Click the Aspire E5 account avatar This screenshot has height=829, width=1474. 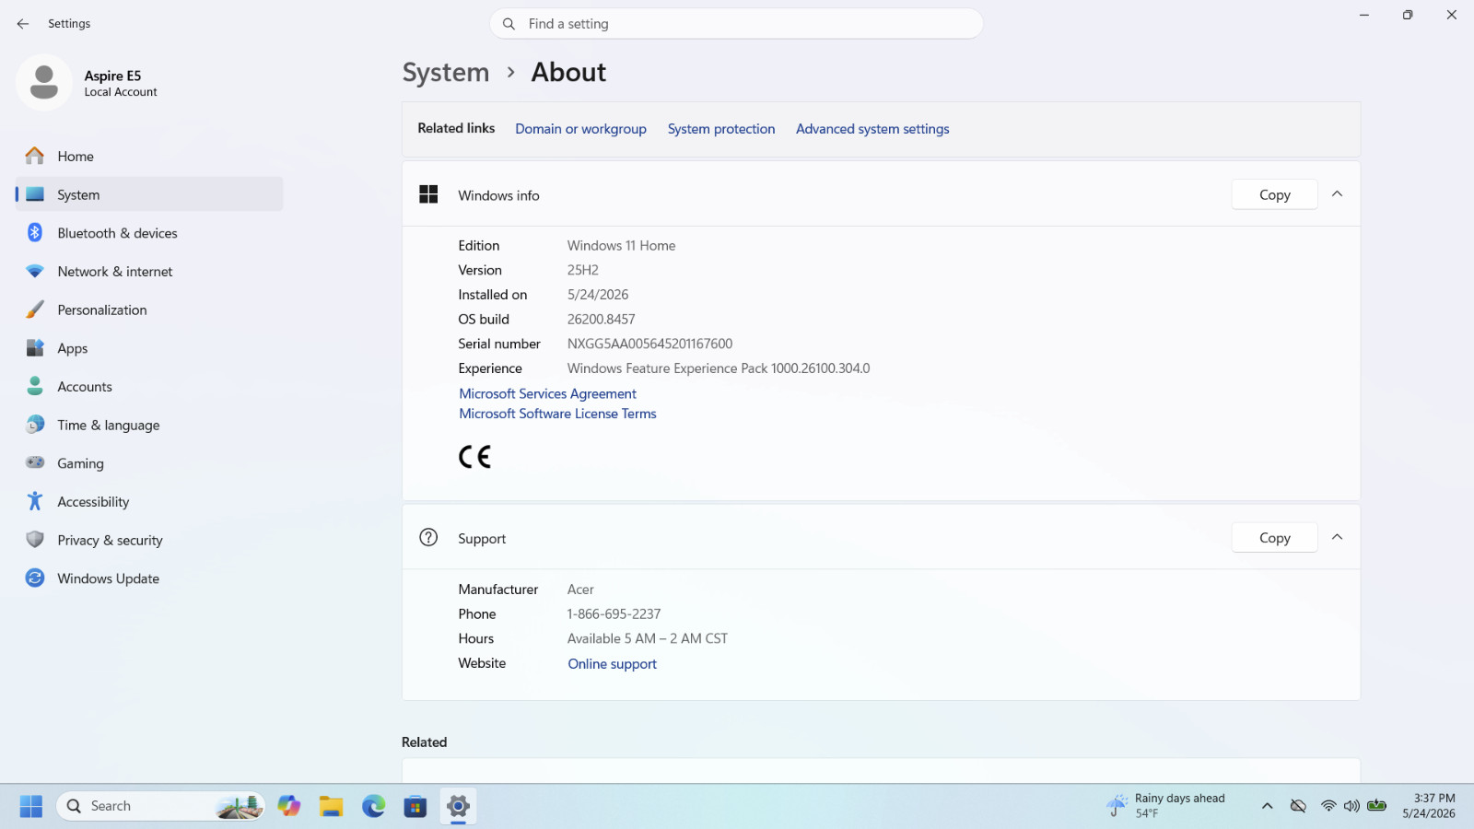point(43,83)
